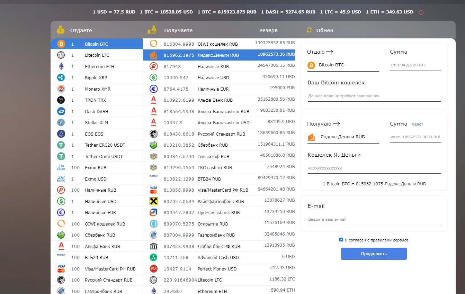Viewport: 465px width, 294px height.
Task: Select Visa/MasterCard РФ RUB in give list
Action: point(97,269)
